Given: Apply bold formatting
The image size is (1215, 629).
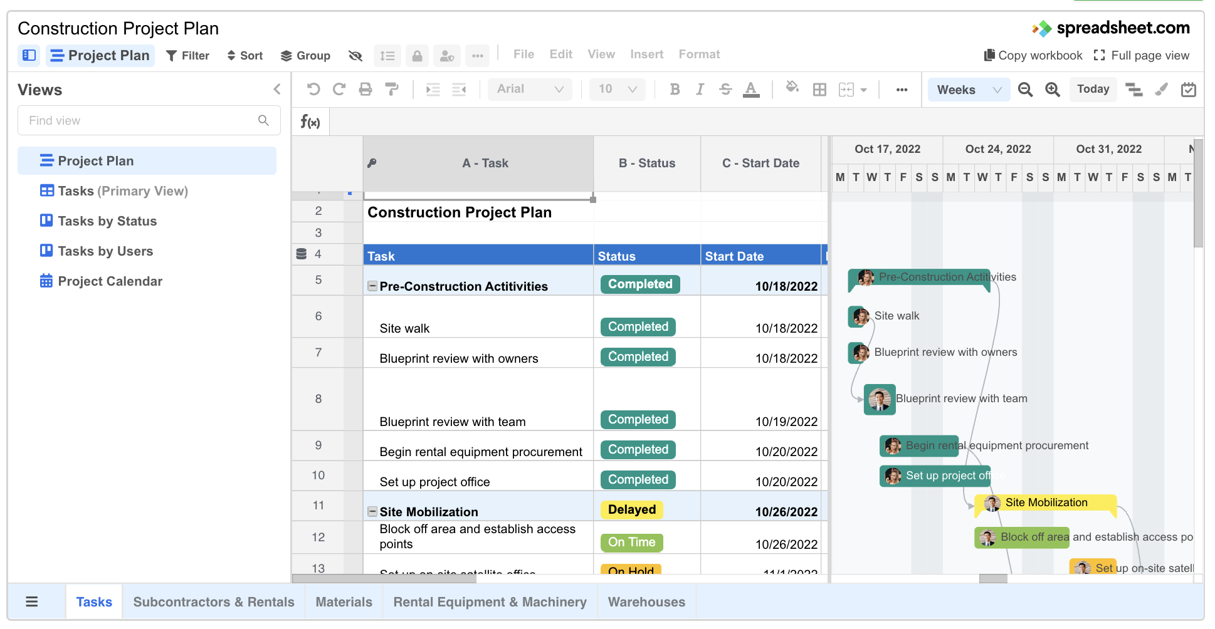Looking at the screenshot, I should pyautogui.click(x=675, y=89).
